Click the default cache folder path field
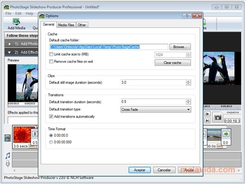The image size is (246, 184). coord(109,47)
